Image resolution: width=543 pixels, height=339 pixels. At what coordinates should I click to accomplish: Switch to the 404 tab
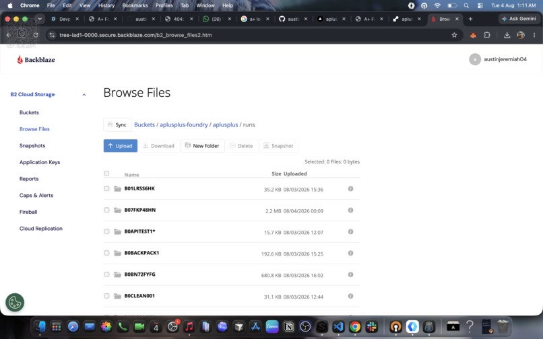point(178,19)
